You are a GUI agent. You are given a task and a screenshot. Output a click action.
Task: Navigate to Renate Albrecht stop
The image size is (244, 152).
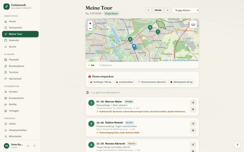point(193,145)
